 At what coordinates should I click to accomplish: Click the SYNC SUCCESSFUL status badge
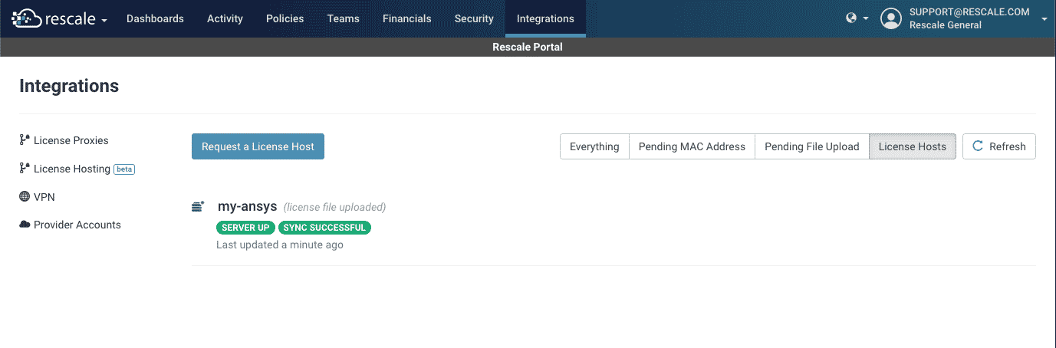point(324,228)
